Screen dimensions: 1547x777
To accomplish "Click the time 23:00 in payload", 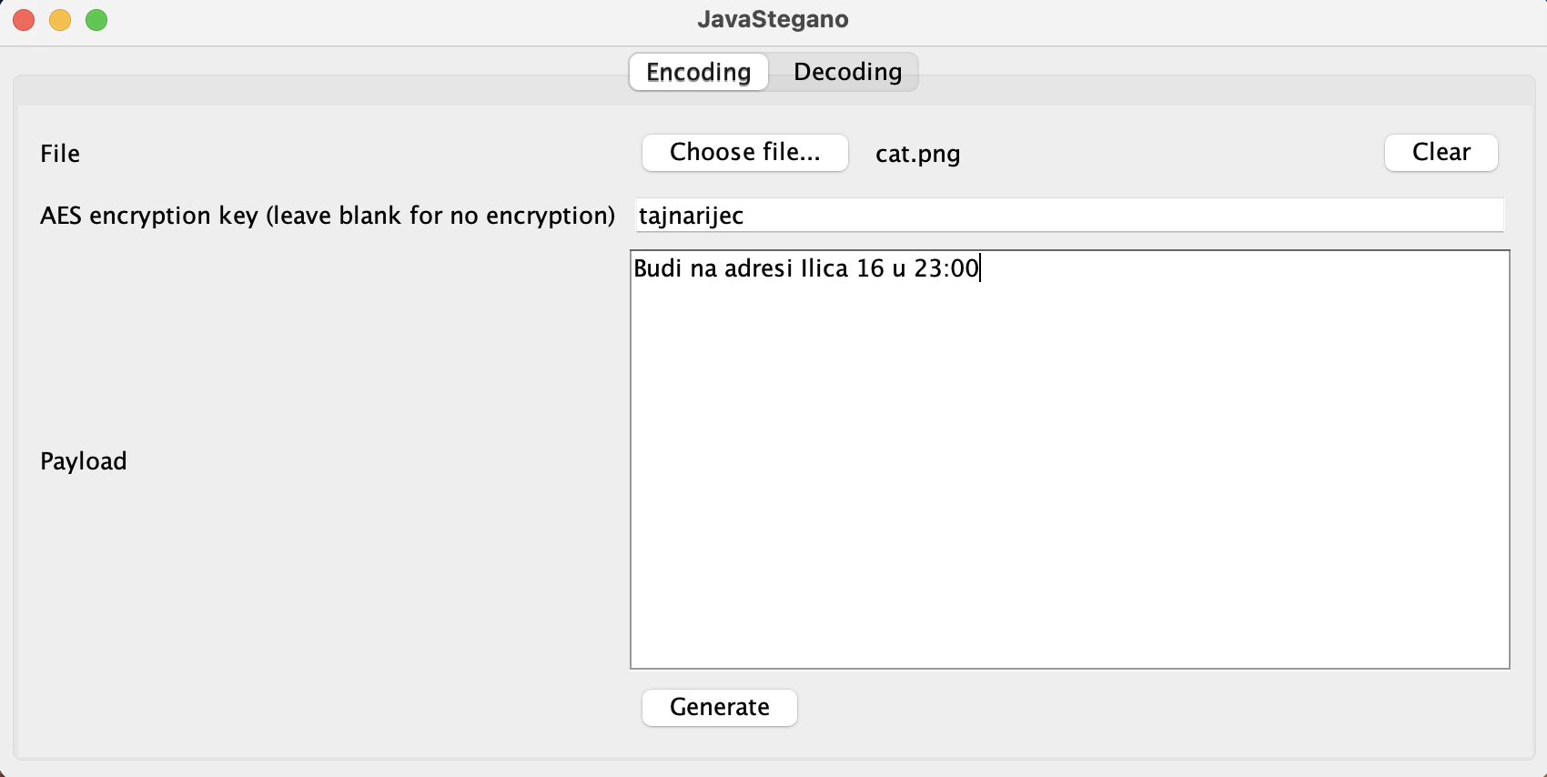I will coord(945,268).
